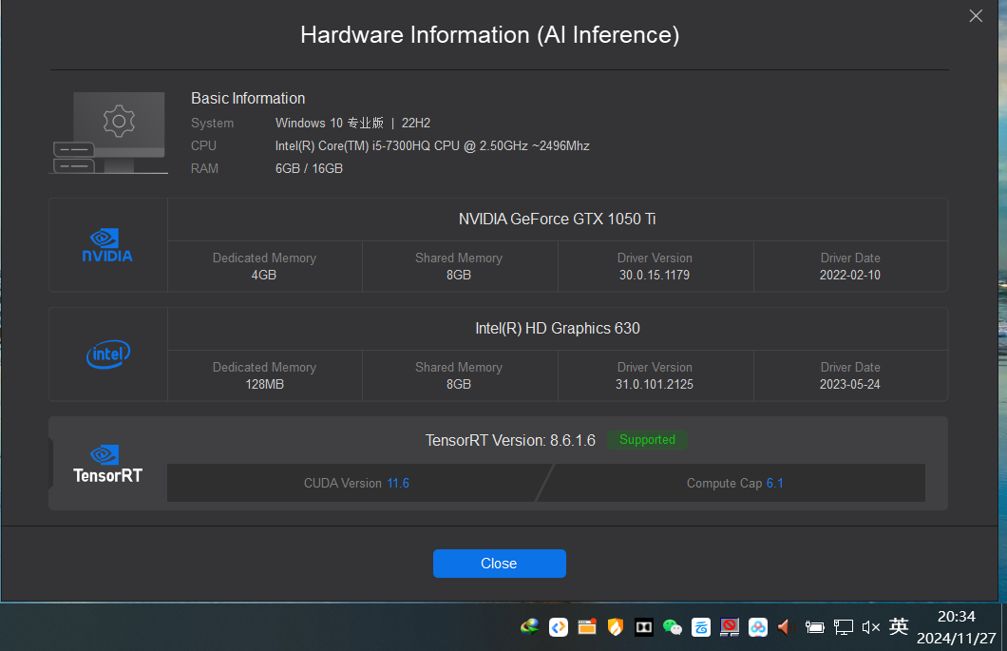Click the orange speaker tray icon

pos(784,627)
